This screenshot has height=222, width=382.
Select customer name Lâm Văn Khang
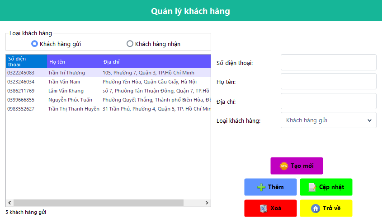tap(66, 91)
